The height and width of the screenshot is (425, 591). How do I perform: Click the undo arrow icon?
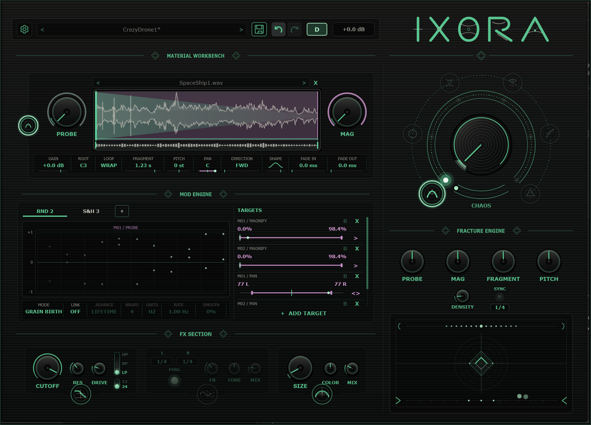[278, 29]
